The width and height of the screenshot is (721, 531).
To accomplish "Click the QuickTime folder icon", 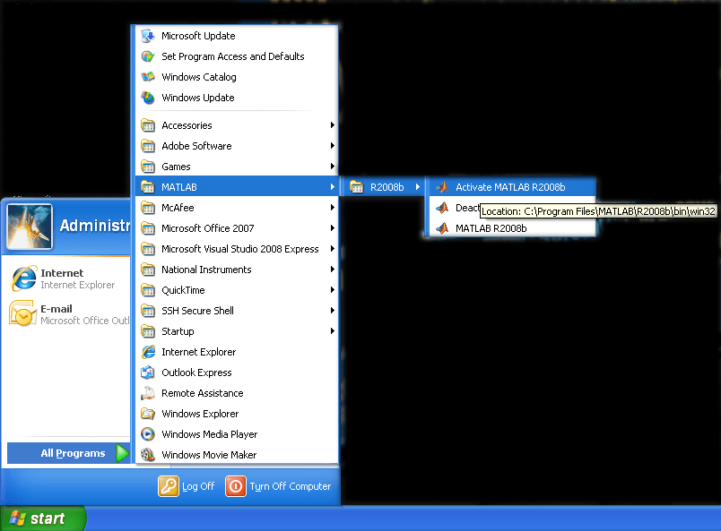I will pyautogui.click(x=148, y=290).
